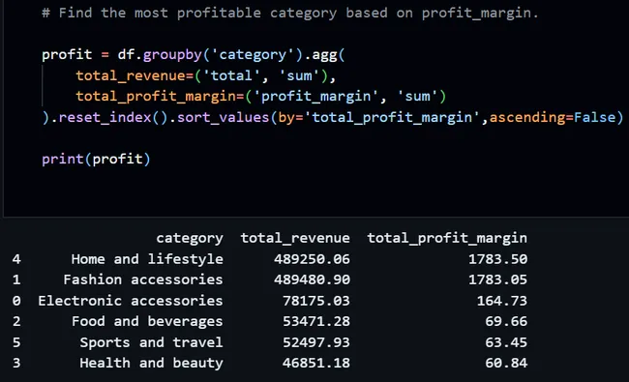Click 'ascending=' keyword in the code
The height and width of the screenshot is (382, 629).
[531, 117]
